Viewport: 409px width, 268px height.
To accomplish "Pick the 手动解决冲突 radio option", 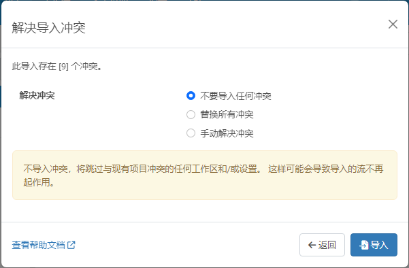I will click(191, 133).
